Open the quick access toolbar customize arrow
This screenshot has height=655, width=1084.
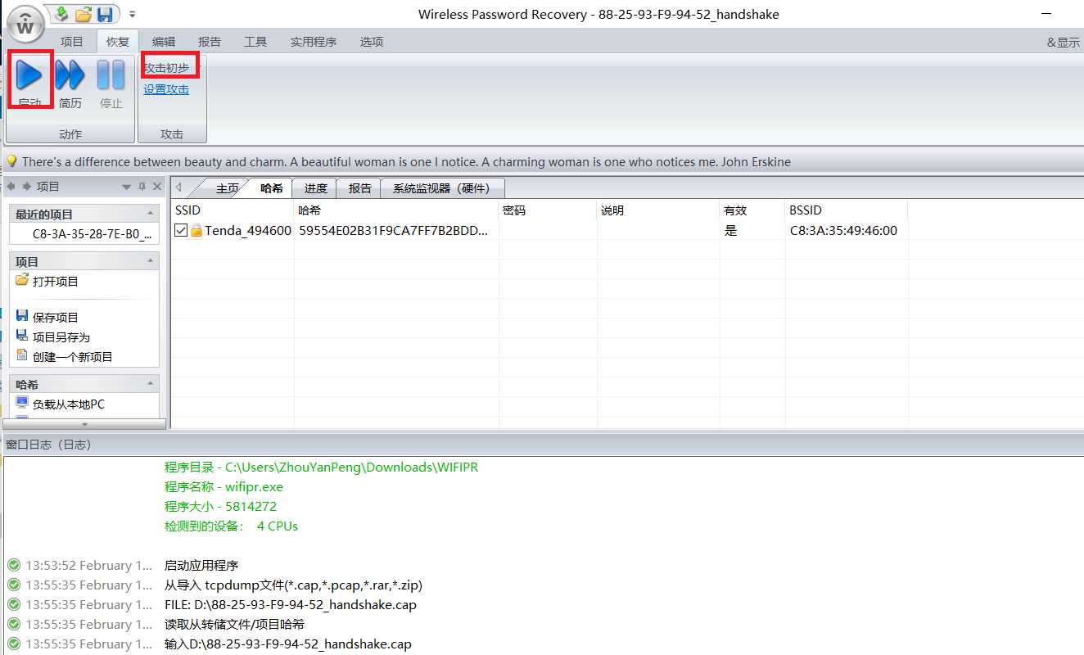[x=133, y=14]
